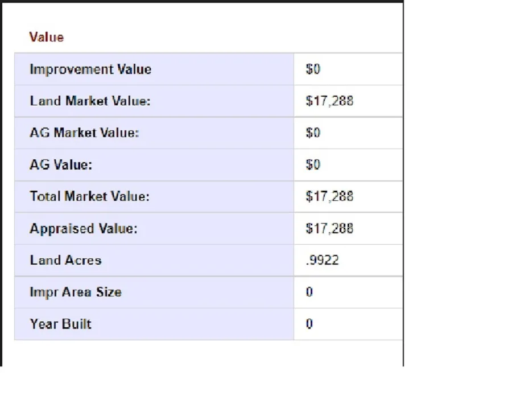Viewport: 512px width, 408px height.
Task: Select the 'AG Value:' label cell
Action: pos(61,165)
